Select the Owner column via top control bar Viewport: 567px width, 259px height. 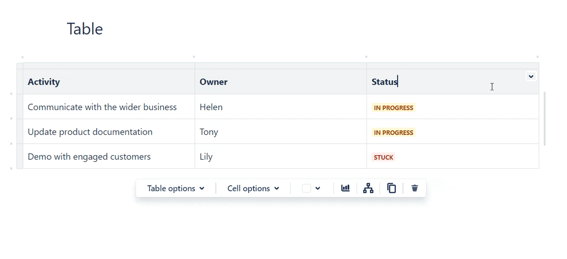pyautogui.click(x=281, y=66)
